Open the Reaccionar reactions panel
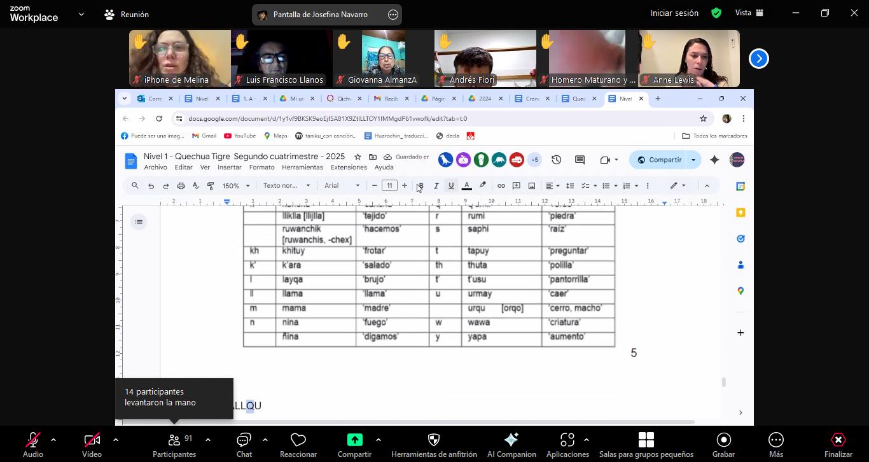This screenshot has width=869, height=462. click(x=298, y=440)
